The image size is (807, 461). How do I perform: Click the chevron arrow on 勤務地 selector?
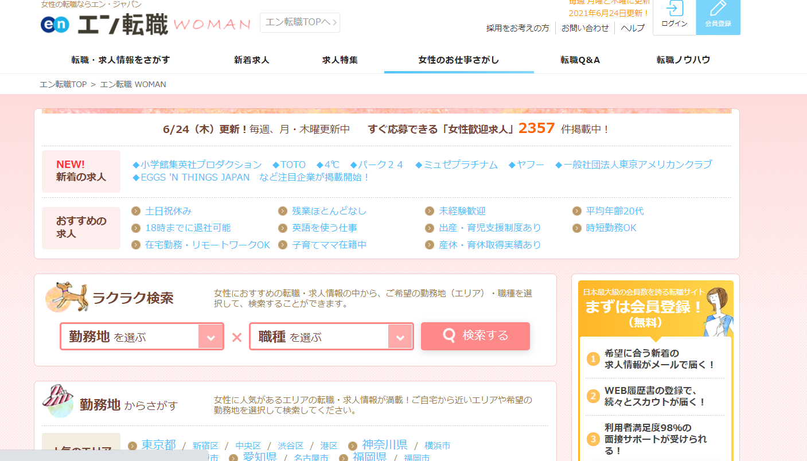coord(212,336)
